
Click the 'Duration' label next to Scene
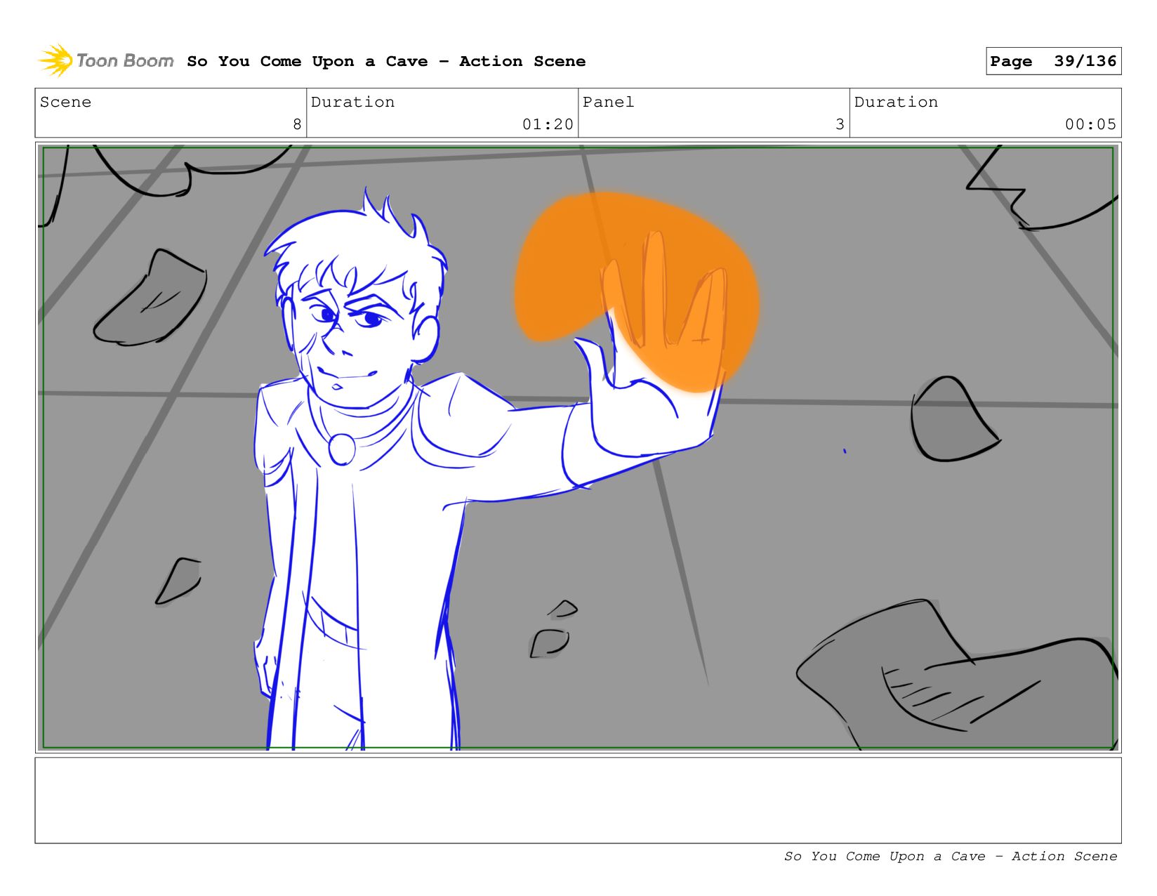[352, 102]
